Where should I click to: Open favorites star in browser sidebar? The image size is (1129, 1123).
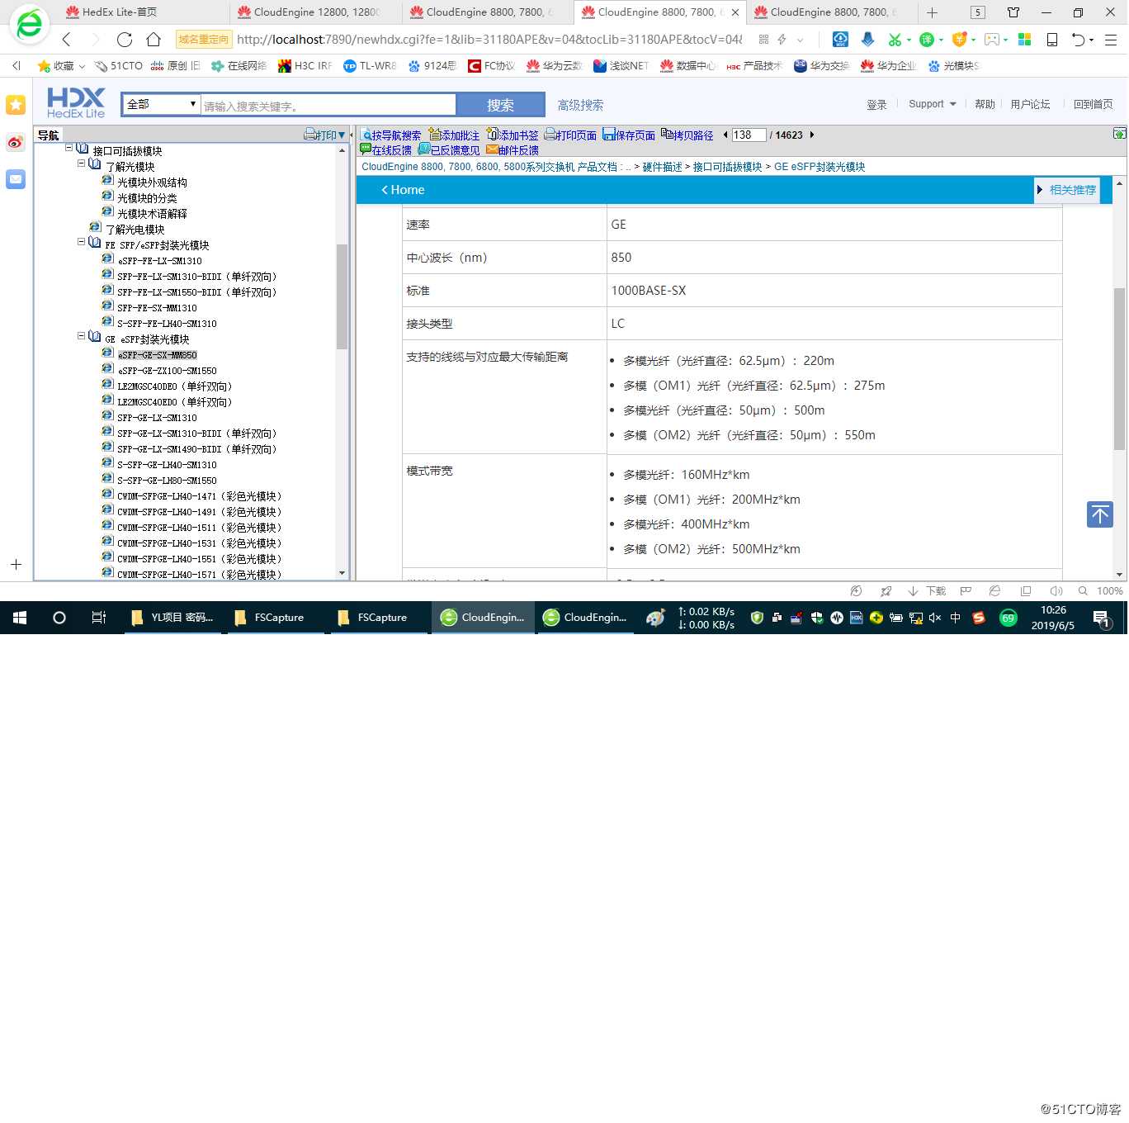[x=16, y=105]
